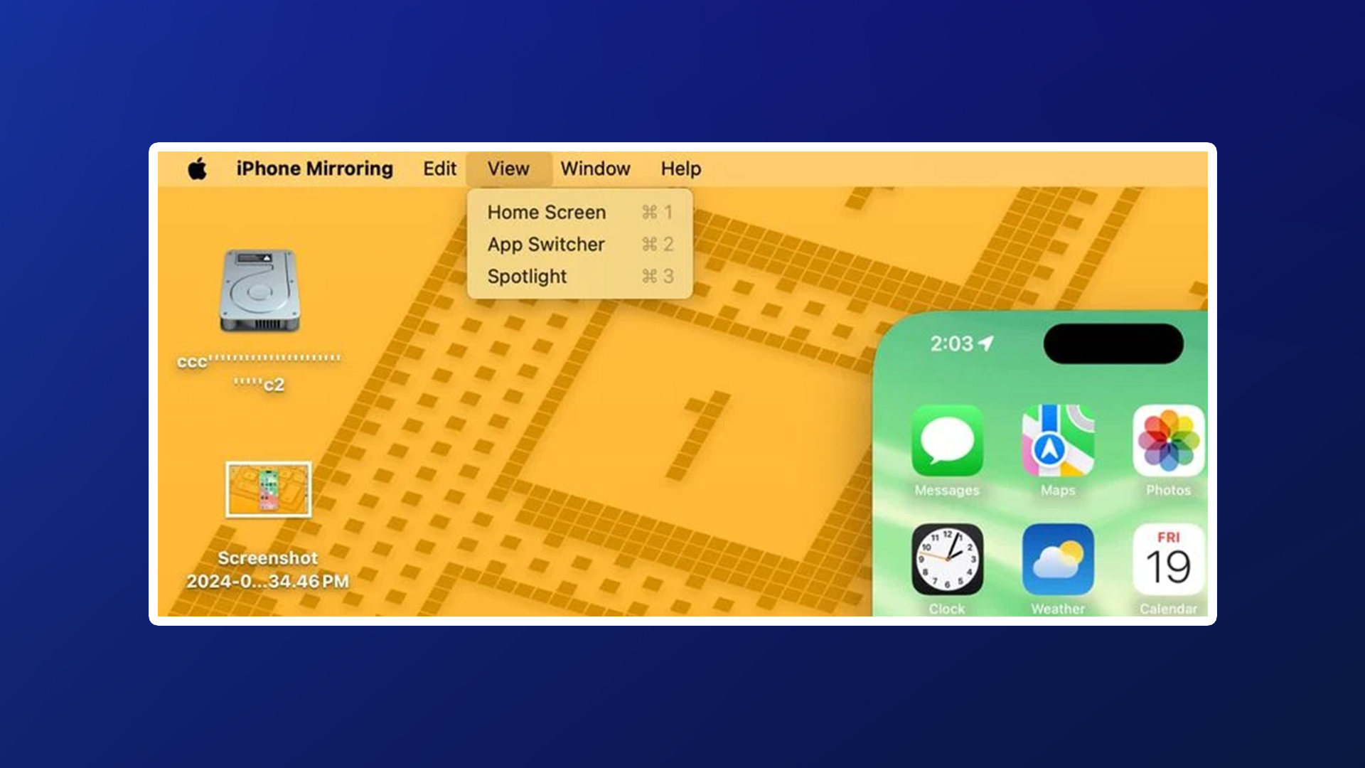Select App Switcher from View menu
Viewport: 1365px width, 768px height.
tap(548, 244)
